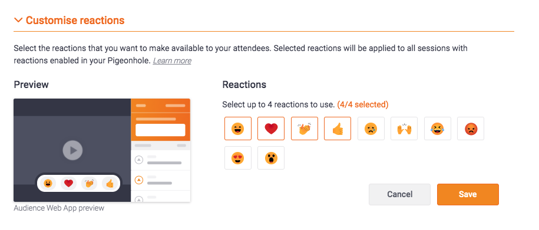Toggle off the clapping hands reaction
The image size is (539, 230).
(305, 128)
